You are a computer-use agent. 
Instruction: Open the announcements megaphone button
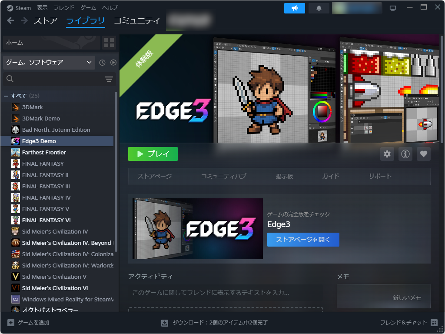coord(295,8)
